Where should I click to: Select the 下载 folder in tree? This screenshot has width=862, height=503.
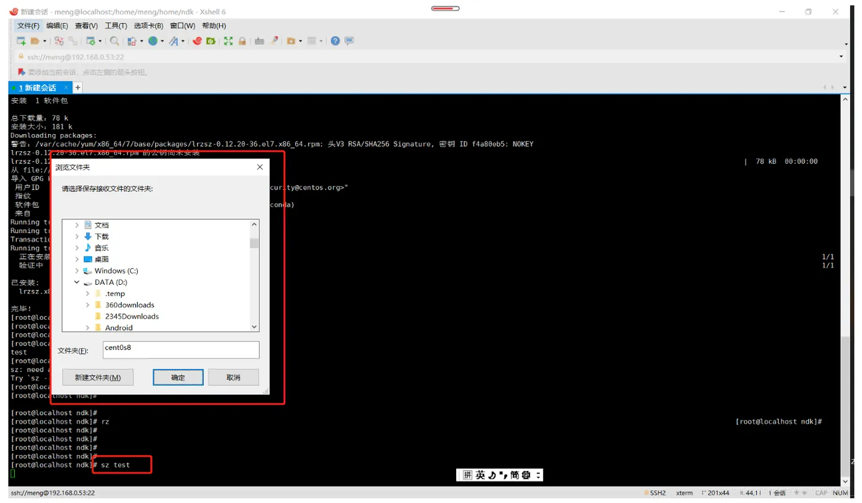(102, 237)
